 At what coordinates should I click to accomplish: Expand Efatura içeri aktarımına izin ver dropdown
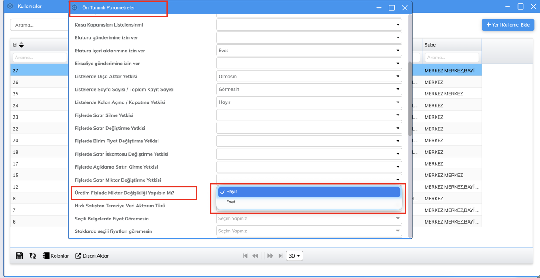click(309, 51)
